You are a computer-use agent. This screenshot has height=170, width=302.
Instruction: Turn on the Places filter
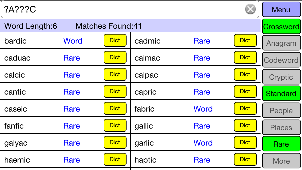coord(281,127)
